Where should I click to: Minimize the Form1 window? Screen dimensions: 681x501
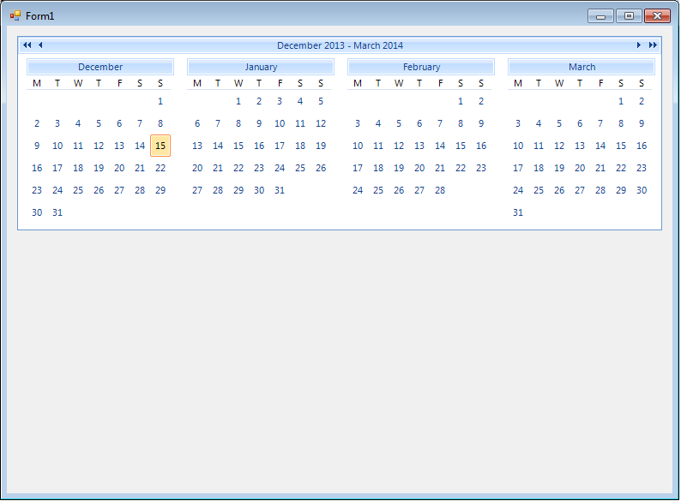[x=600, y=16]
